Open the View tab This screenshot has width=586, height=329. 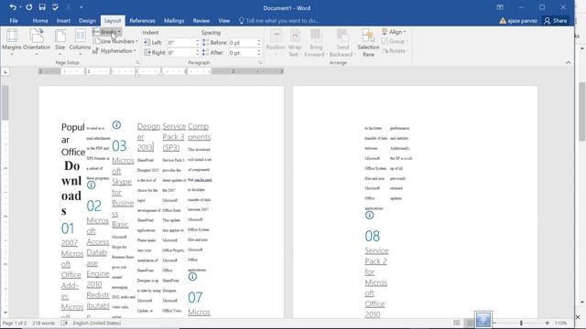point(223,20)
